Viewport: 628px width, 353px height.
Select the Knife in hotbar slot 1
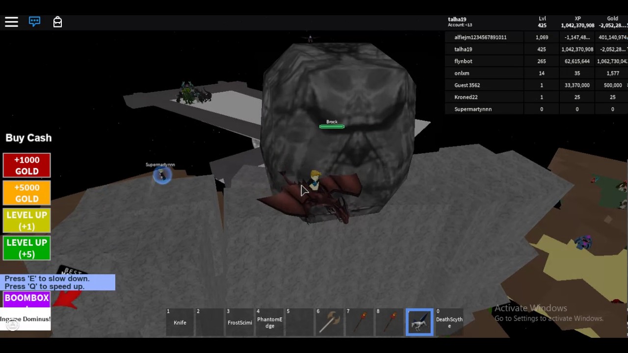pos(180,322)
